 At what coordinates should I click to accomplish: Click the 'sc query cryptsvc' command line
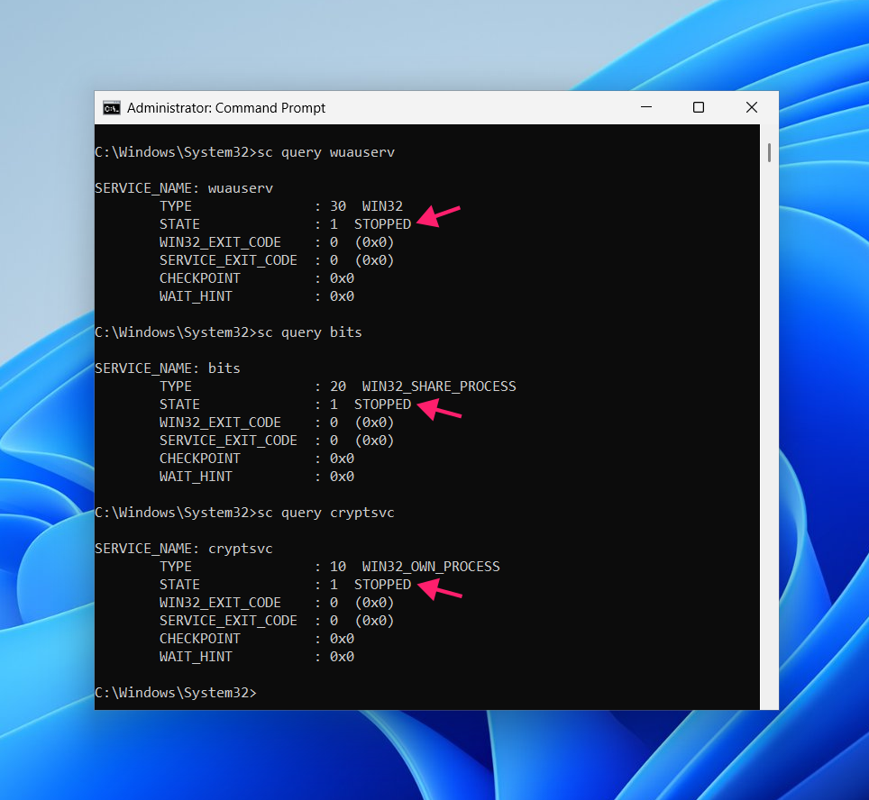click(x=244, y=513)
